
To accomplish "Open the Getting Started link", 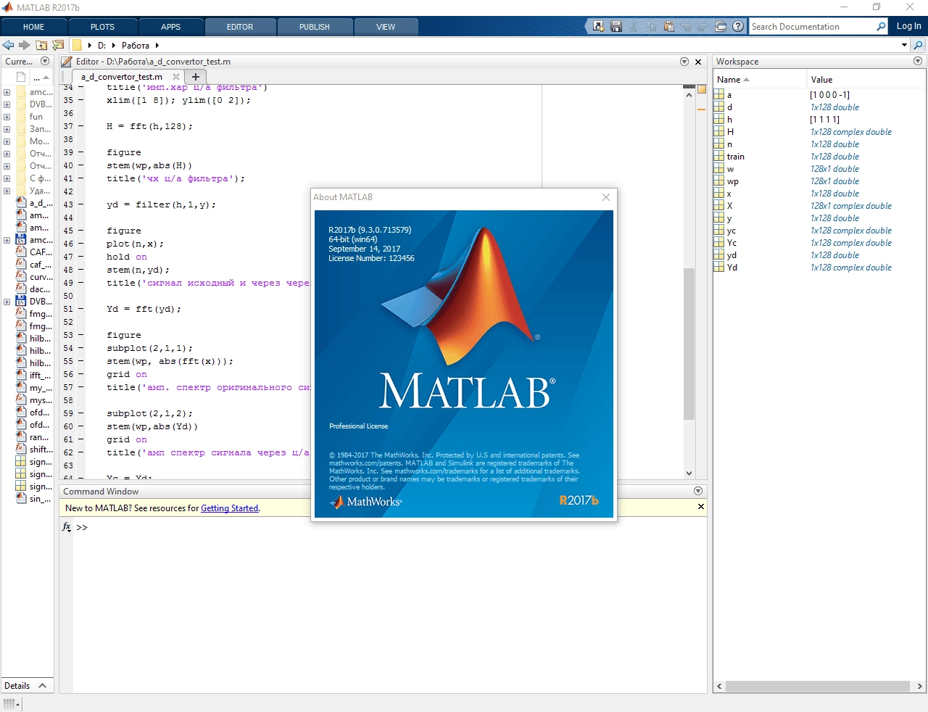I will click(230, 508).
